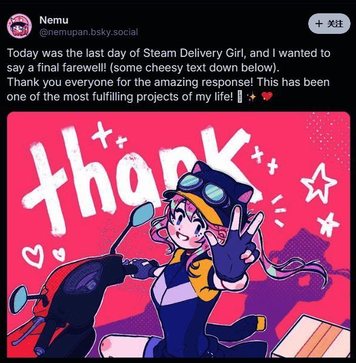Screen dimensions: 356x363
Task: Click the red heart emoji in post
Action: (267, 96)
